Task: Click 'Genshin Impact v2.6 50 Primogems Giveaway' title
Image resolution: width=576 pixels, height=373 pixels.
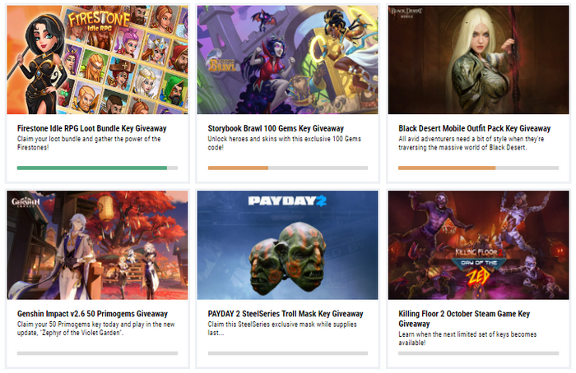Action: pos(92,314)
